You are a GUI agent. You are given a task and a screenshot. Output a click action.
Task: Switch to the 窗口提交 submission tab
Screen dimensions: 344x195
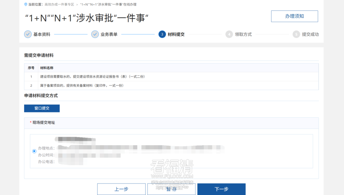(x=42, y=108)
